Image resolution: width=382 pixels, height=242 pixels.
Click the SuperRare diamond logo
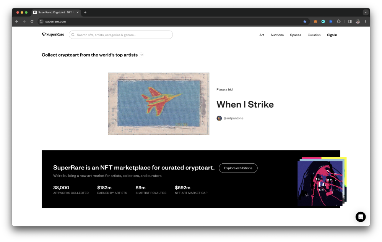tap(53, 34)
